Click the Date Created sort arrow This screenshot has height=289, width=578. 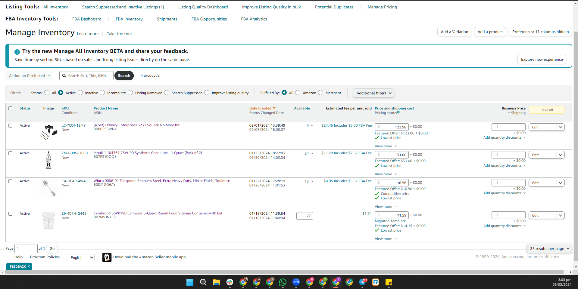tap(274, 108)
